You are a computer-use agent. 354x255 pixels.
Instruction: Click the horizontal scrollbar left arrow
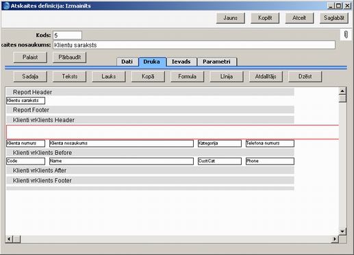pos(9,239)
